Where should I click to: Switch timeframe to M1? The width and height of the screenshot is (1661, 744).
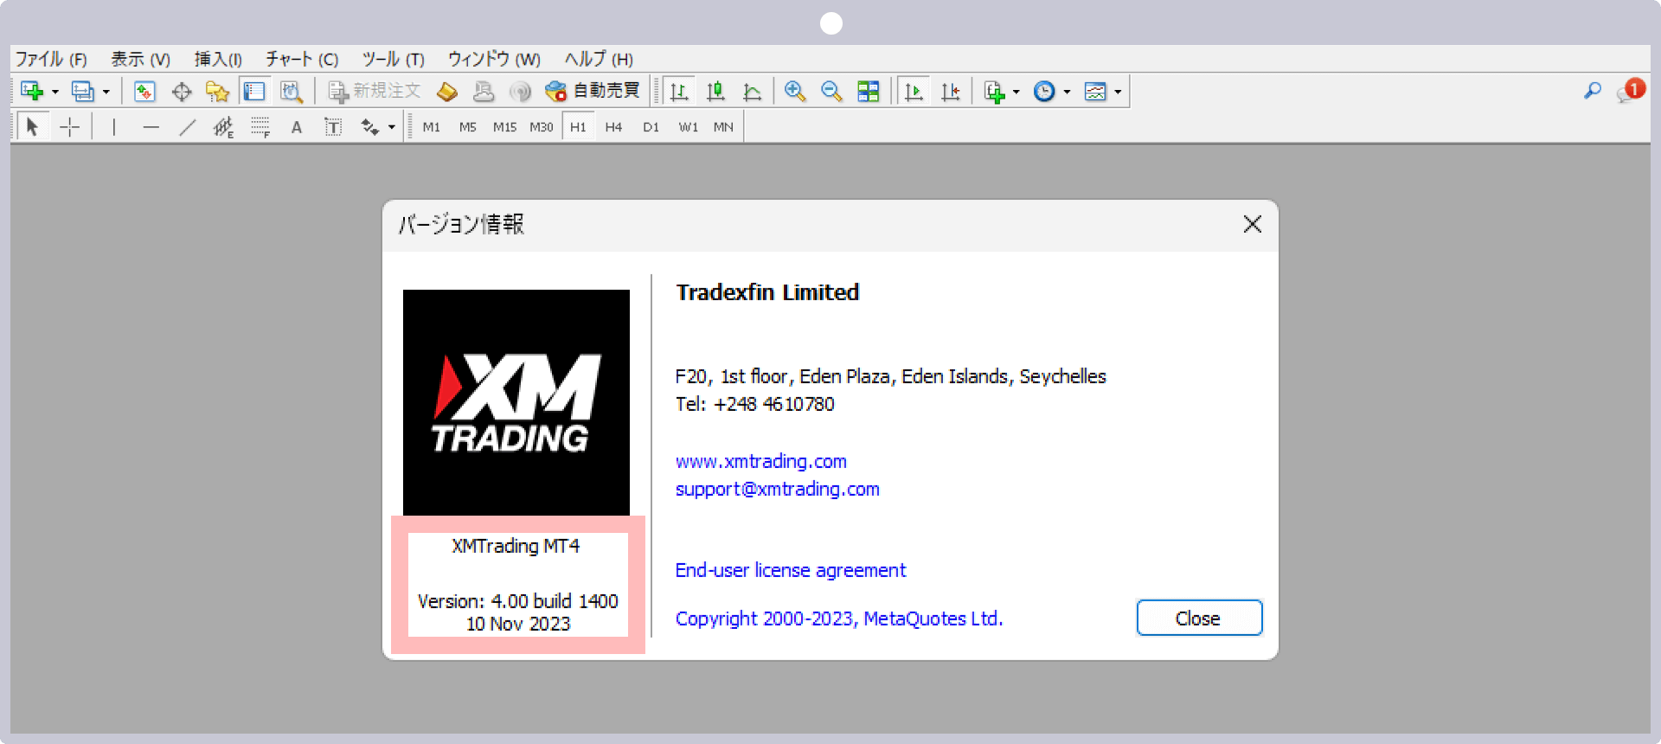point(431,127)
